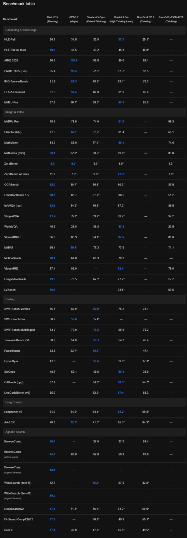
Task: Select the "GPT-5.2 (xhigh)" column header
Action: point(74,19)
